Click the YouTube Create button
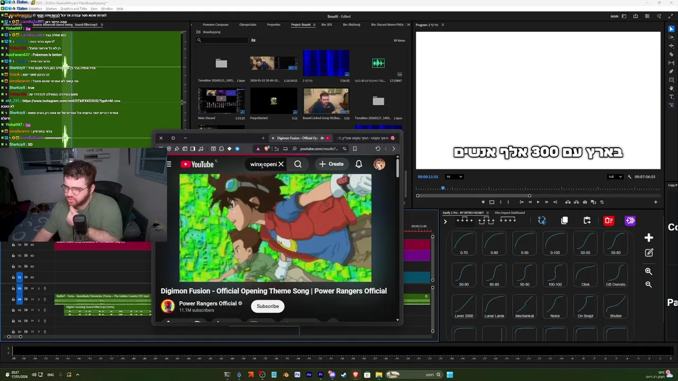Viewport: 678px width, 381px height. [x=332, y=164]
